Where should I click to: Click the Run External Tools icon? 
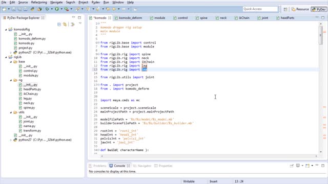pyautogui.click(x=66, y=9)
